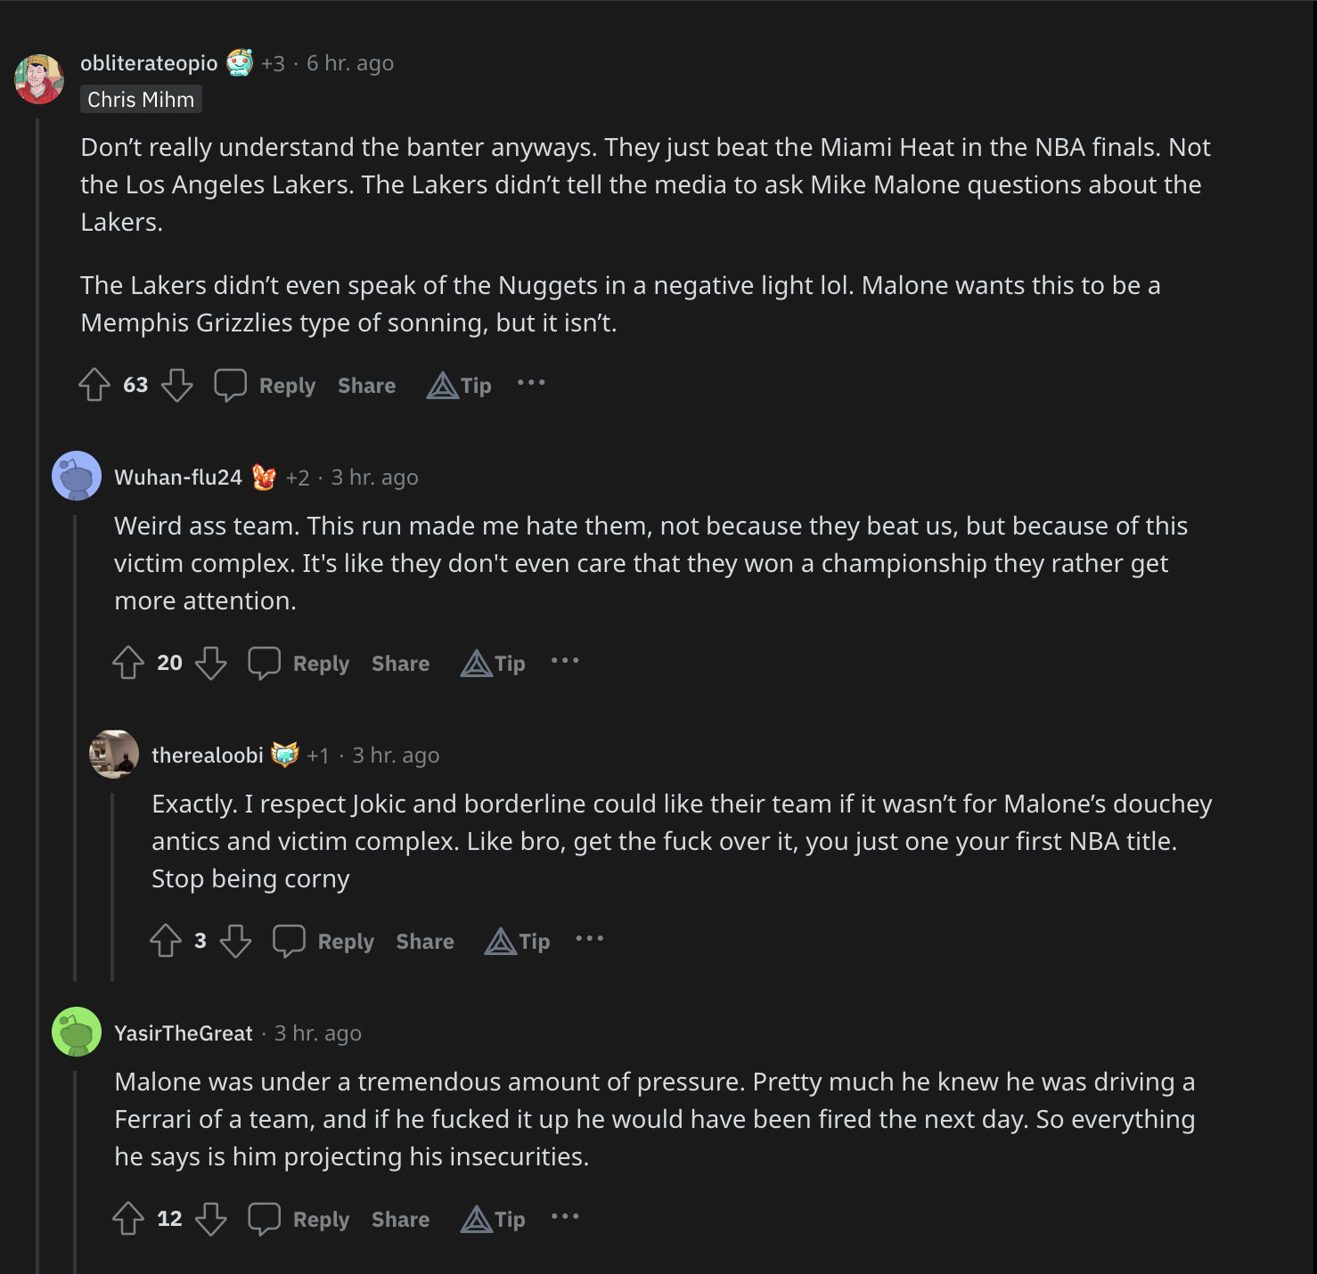Open more options on YasirTheGreat's comment

tap(565, 1217)
